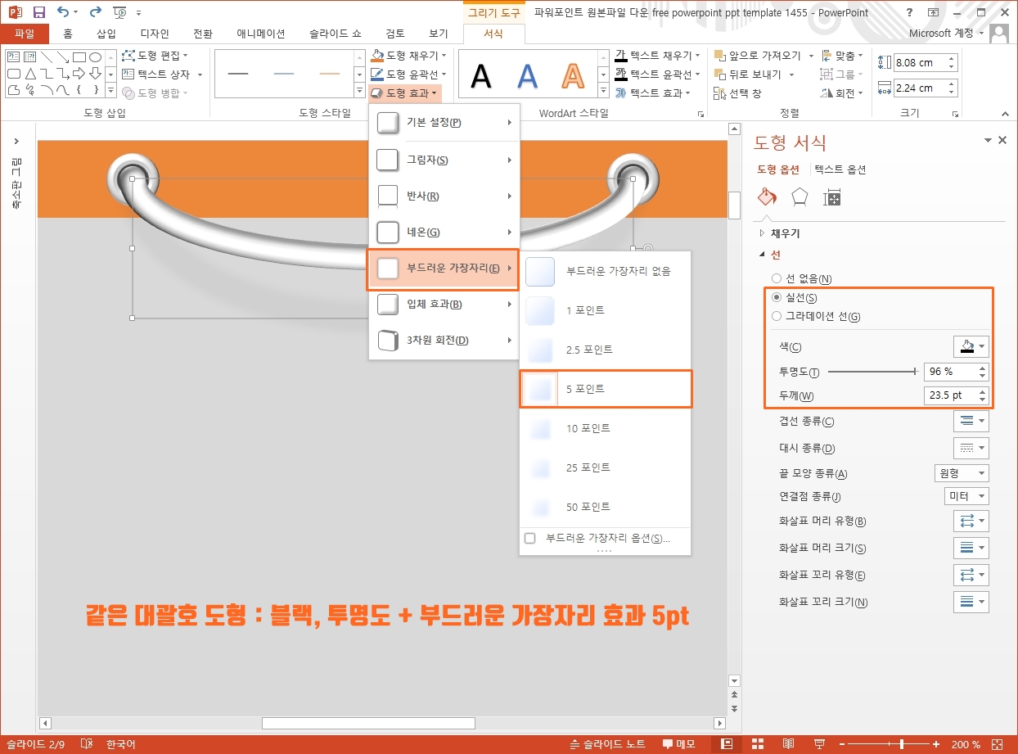Screen dimensions: 1018x754
Task: Open the 입체 효과 bevel submenu
Action: coord(444,305)
